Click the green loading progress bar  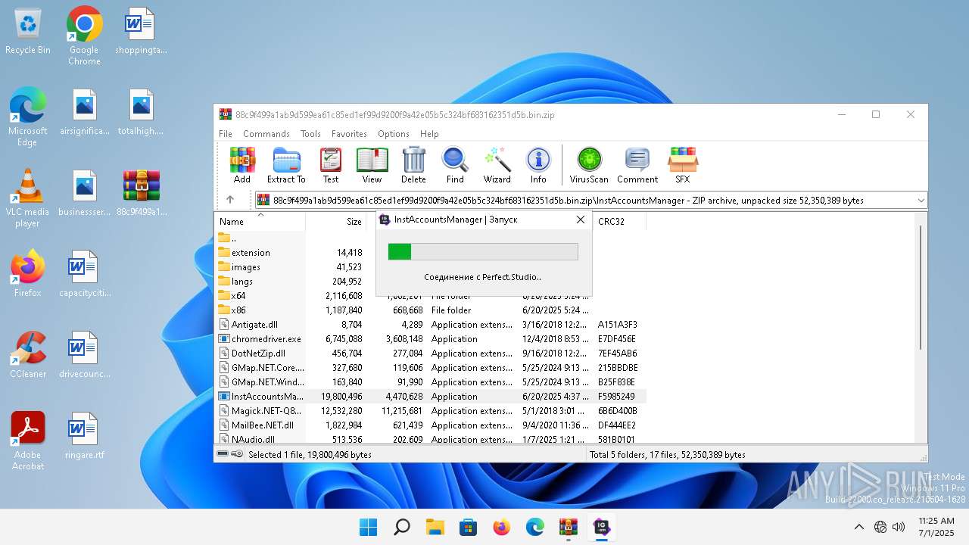483,251
